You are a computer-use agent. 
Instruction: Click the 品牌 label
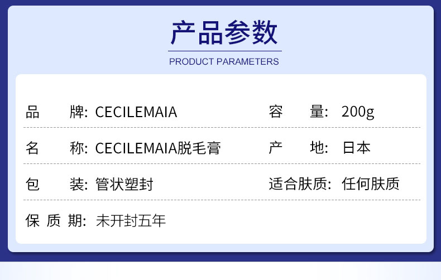[x=56, y=112]
